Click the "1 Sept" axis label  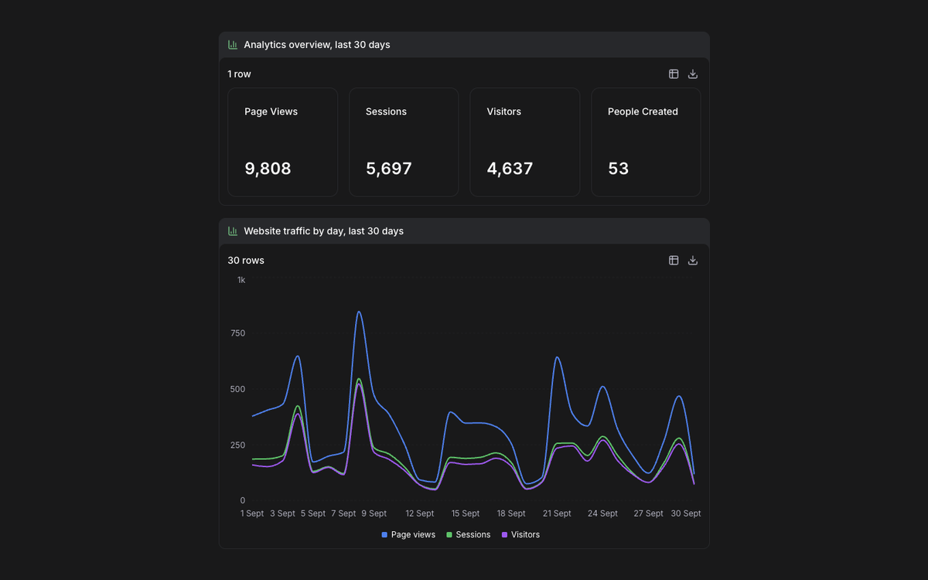coord(252,513)
